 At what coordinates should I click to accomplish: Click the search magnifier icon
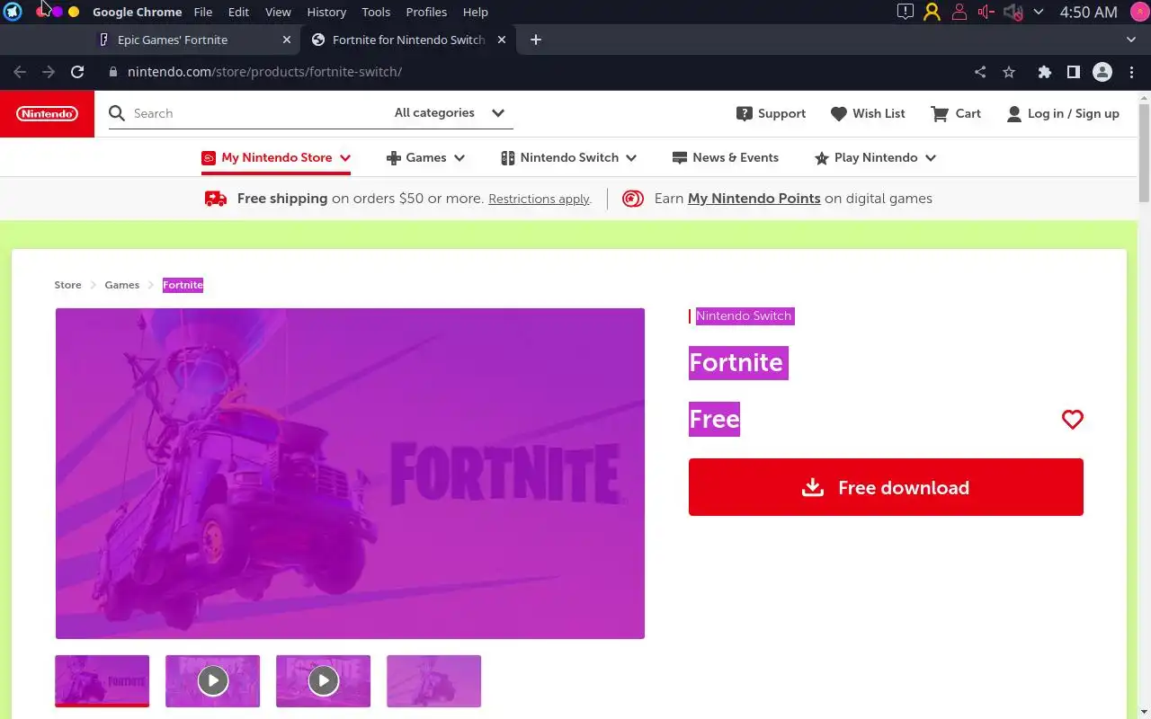[x=117, y=113]
